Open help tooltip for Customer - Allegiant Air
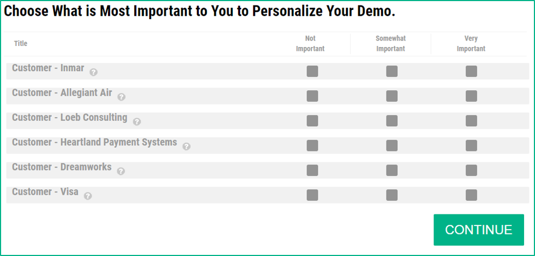Image resolution: width=535 pixels, height=256 pixels. click(122, 97)
